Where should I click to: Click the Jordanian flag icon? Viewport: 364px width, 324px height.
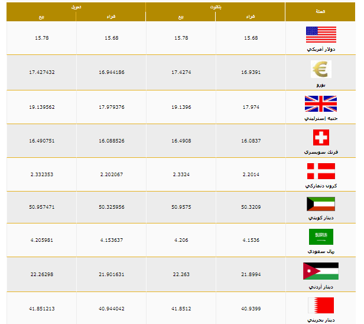coord(320,271)
